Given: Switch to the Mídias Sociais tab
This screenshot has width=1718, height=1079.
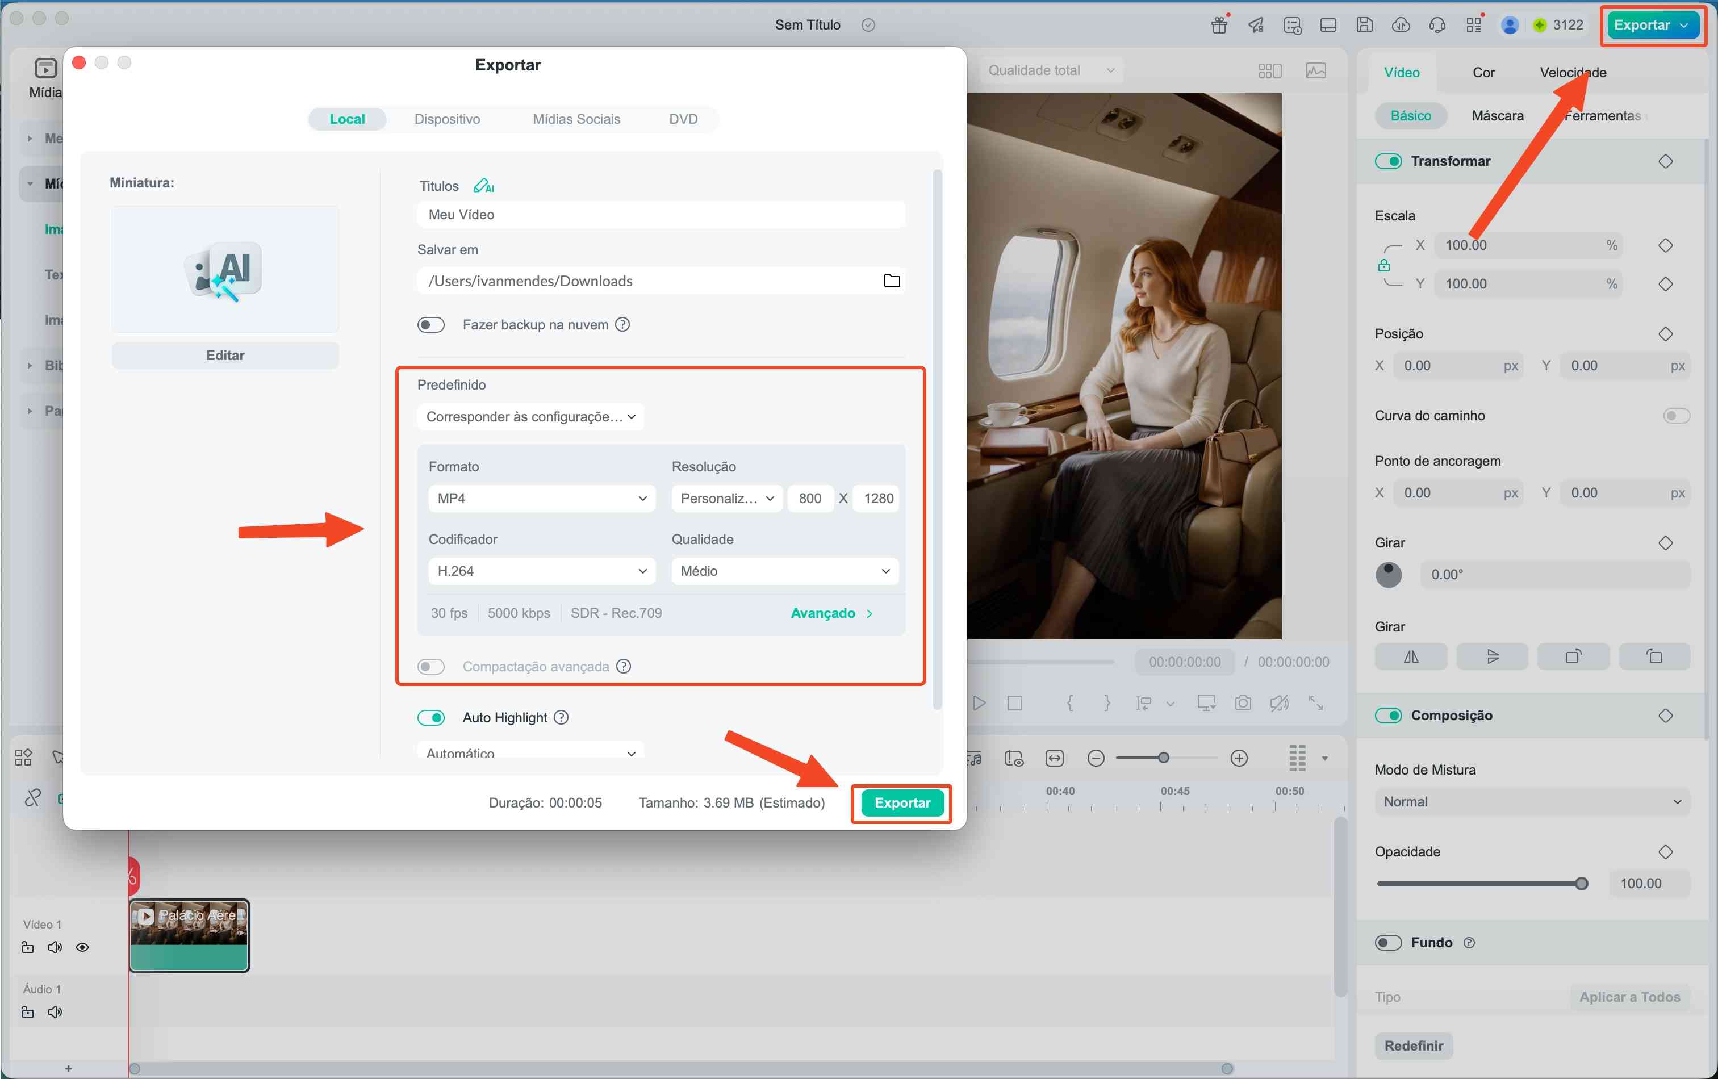Looking at the screenshot, I should pos(576,119).
